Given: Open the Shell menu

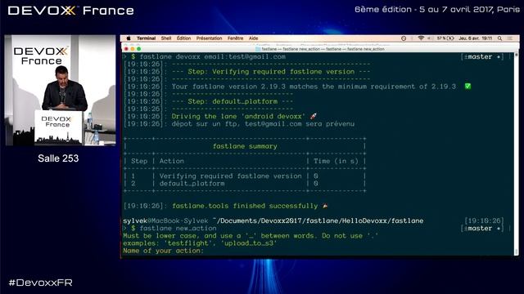Looking at the screenshot, I should click(x=166, y=38).
